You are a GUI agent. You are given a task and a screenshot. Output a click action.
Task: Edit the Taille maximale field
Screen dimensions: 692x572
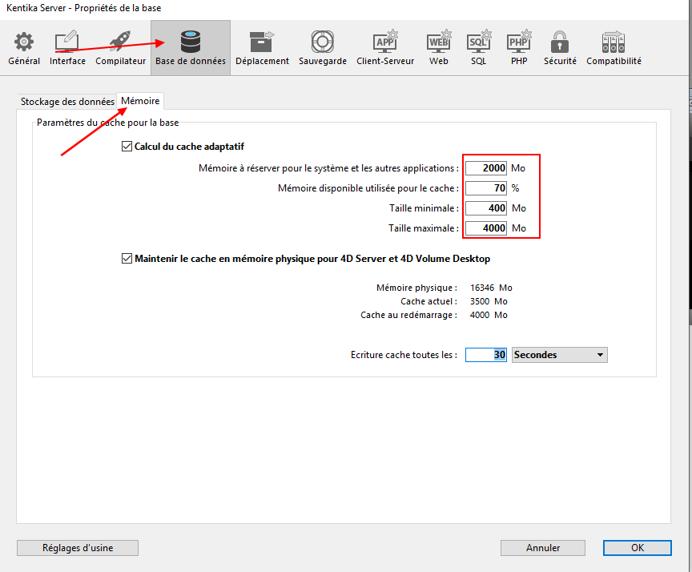486,228
